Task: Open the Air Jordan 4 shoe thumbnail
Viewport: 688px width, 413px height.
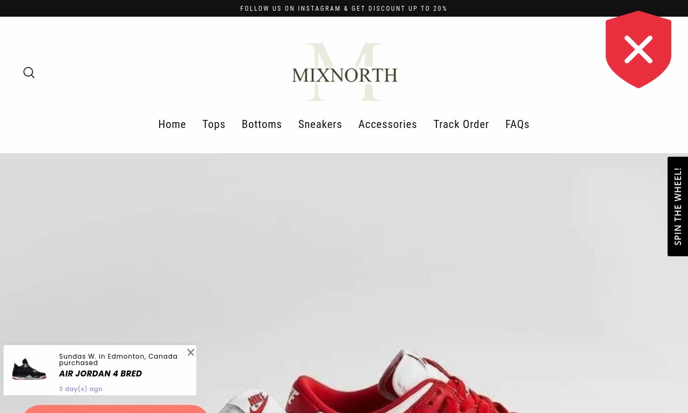Action: (x=30, y=369)
